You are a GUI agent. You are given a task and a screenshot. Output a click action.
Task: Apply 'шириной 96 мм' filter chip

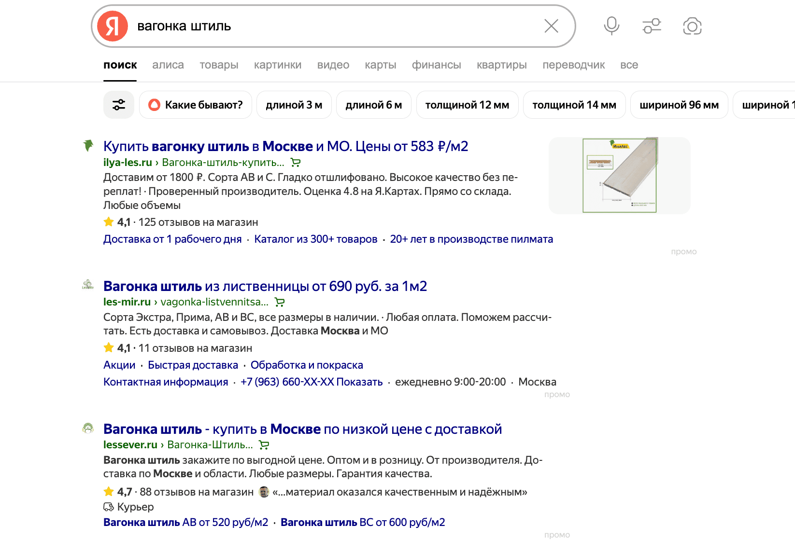click(x=679, y=105)
